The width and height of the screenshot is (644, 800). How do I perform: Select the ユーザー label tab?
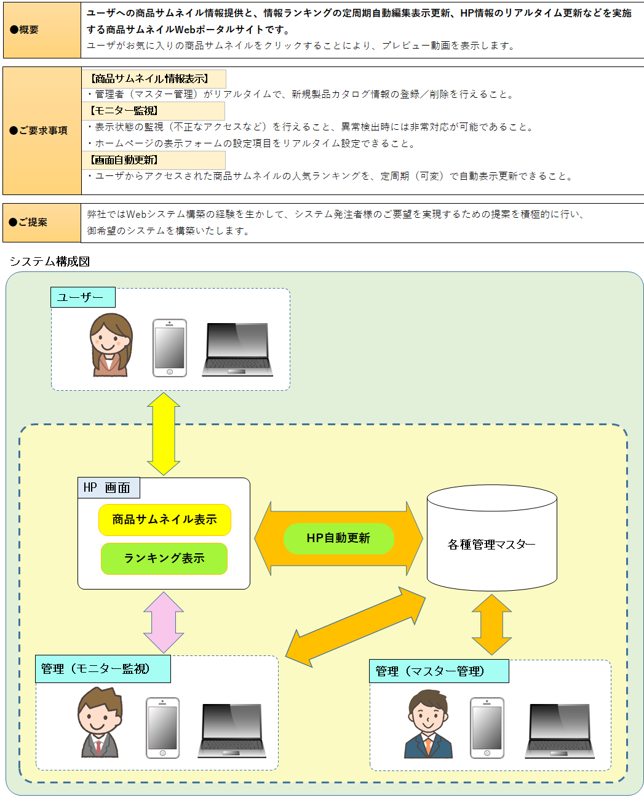coord(82,297)
